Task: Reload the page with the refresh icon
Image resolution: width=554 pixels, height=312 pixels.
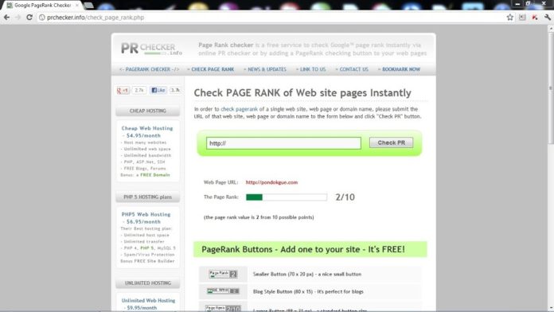Action: (x=29, y=18)
